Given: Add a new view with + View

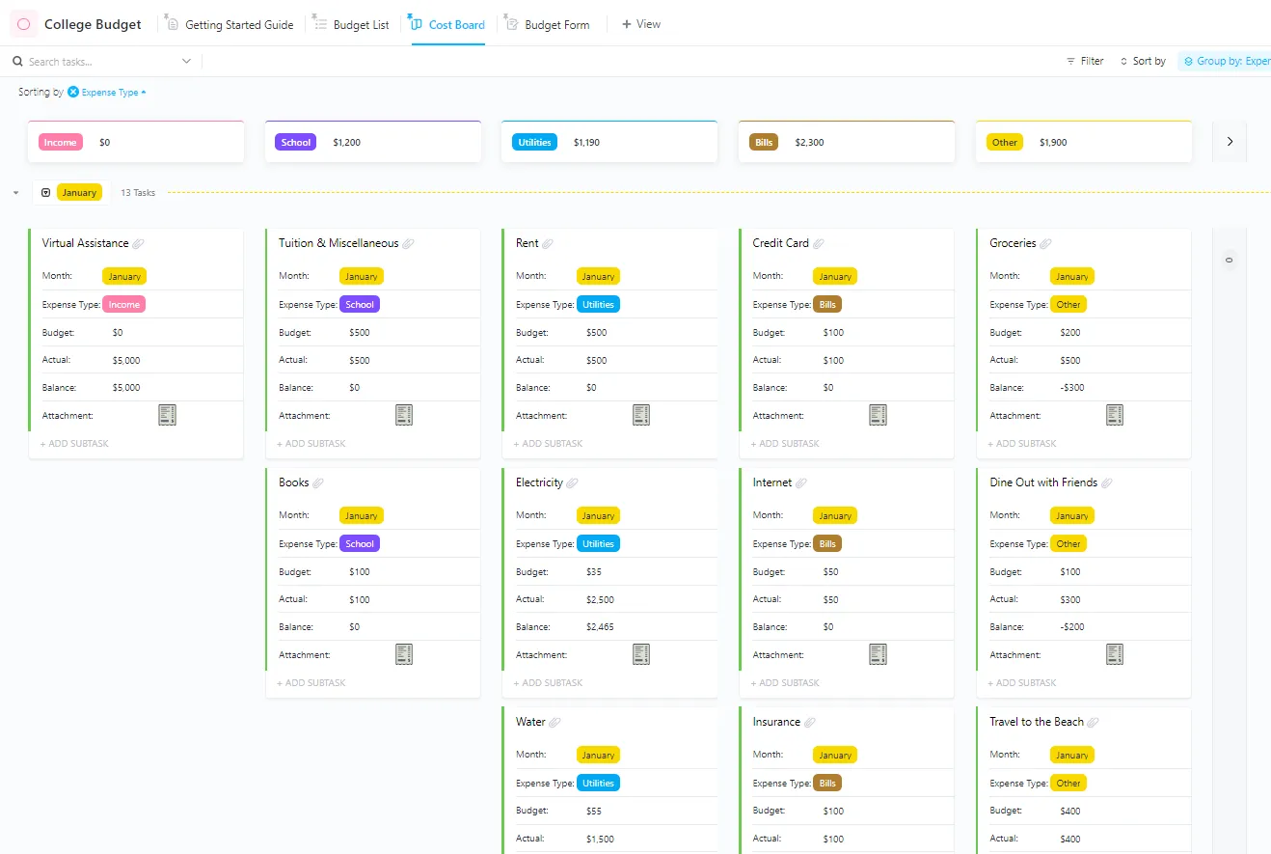Looking at the screenshot, I should click(x=641, y=24).
